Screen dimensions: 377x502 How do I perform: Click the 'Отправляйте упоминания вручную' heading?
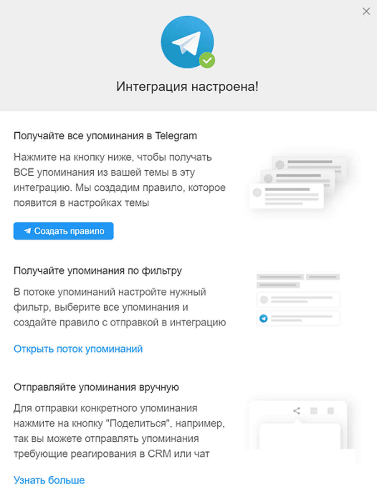point(96,387)
